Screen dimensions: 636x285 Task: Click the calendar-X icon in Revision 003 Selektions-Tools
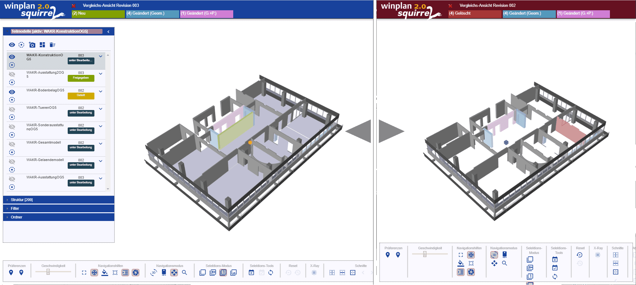pyautogui.click(x=252, y=273)
